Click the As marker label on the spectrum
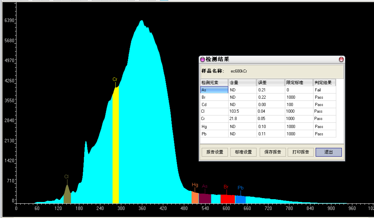The height and width of the screenshot is (218, 374). pos(205,186)
